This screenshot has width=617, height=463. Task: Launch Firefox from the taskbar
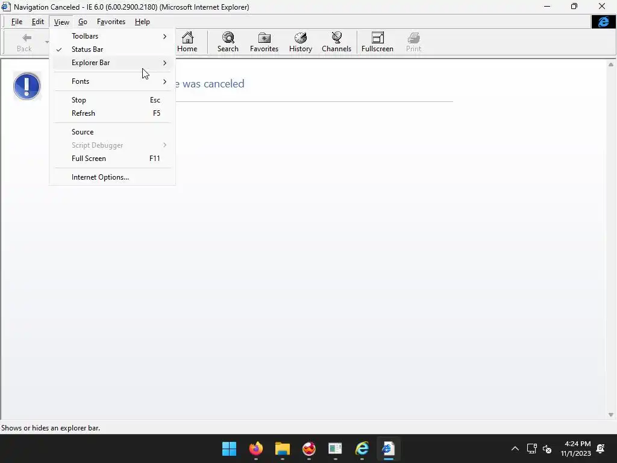[x=255, y=449]
